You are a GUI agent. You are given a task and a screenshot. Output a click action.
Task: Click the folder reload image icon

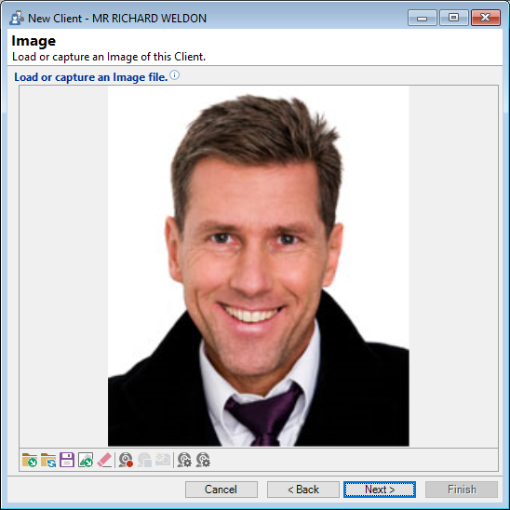point(48,461)
